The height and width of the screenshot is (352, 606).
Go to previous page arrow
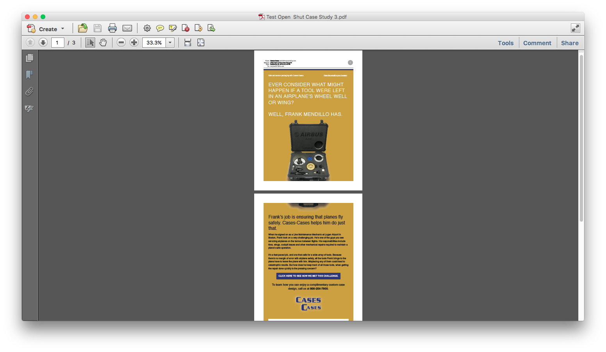(30, 43)
